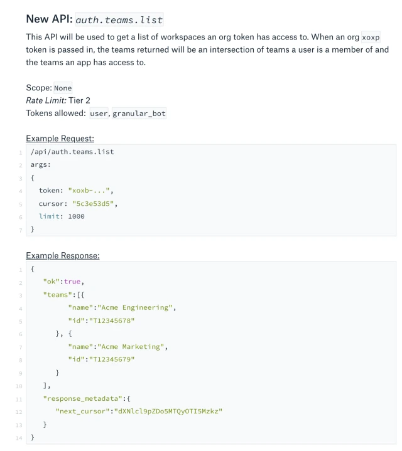Click the auth.teams.list code title
Viewport: 402px width, 451px height.
[x=119, y=19]
